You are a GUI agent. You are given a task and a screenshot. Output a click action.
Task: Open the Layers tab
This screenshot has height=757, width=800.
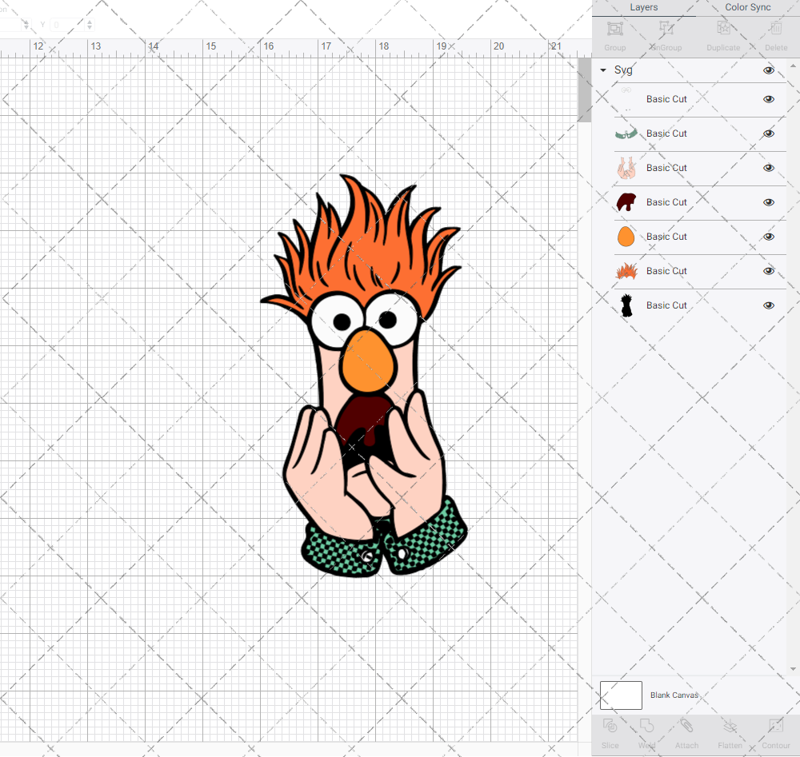(643, 7)
